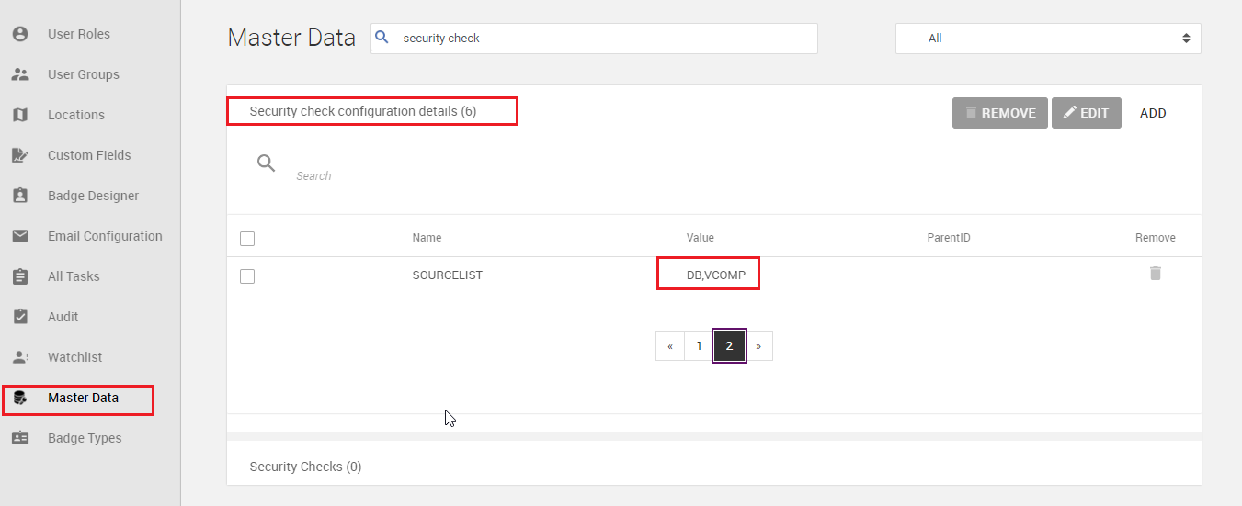Image resolution: width=1242 pixels, height=506 pixels.
Task: Tick the SOURCELIST row checkbox
Action: [x=247, y=276]
